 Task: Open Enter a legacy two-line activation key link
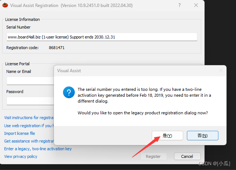click(x=38, y=149)
